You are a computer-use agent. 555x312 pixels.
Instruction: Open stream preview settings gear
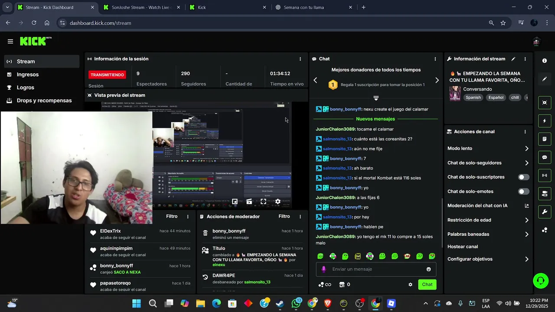click(277, 201)
